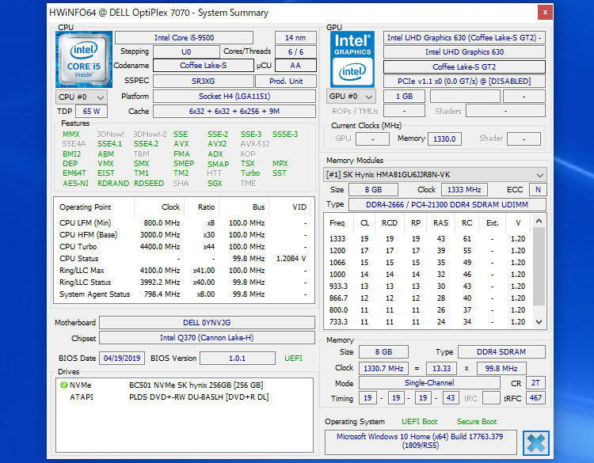This screenshot has height=463, width=594.
Task: Click the greyed AVX-512 feature label
Action: click(x=255, y=144)
